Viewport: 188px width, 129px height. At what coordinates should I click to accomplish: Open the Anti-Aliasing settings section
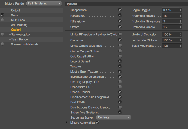[x=19, y=25]
